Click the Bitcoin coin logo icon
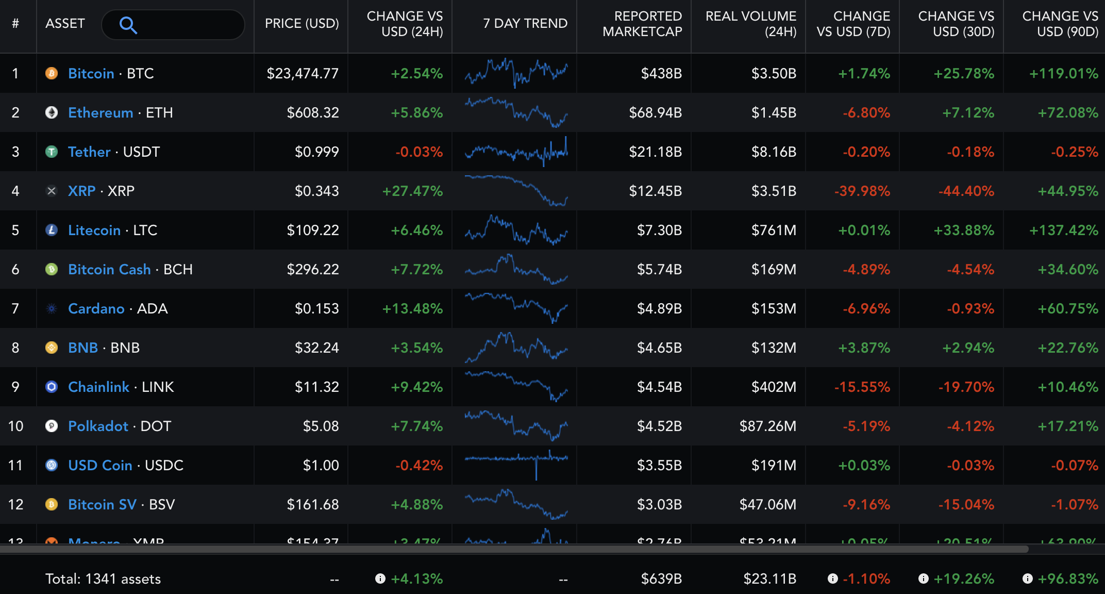This screenshot has height=594, width=1105. click(x=52, y=73)
